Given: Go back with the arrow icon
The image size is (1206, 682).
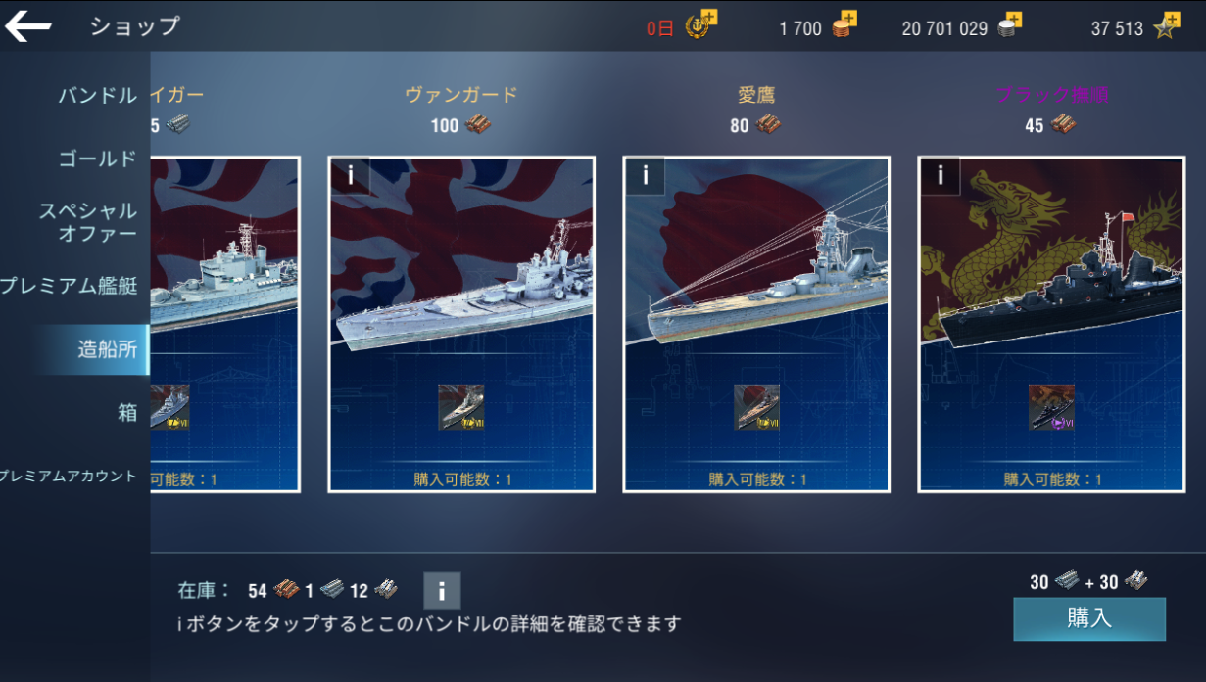Looking at the screenshot, I should [28, 26].
